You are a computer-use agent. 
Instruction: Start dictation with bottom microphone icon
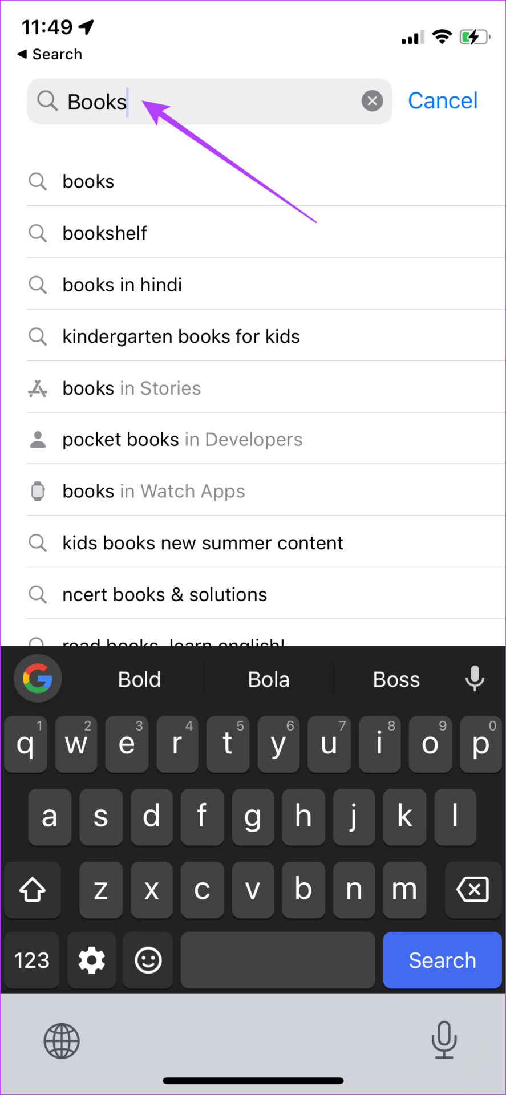click(x=444, y=1039)
